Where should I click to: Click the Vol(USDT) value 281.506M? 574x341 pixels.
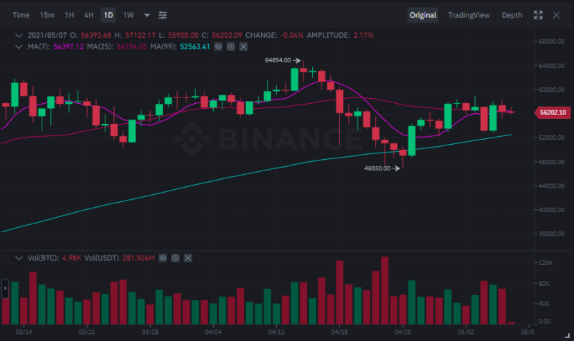(138, 258)
